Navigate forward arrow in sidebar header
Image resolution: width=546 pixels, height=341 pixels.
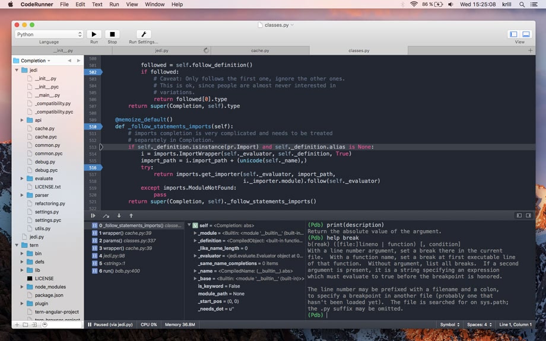point(79,60)
